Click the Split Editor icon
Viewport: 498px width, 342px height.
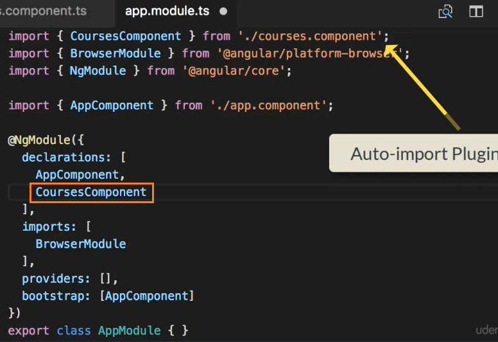[x=476, y=12]
